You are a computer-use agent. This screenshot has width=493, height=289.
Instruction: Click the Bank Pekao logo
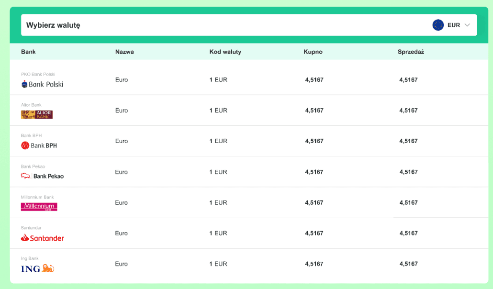tap(42, 176)
